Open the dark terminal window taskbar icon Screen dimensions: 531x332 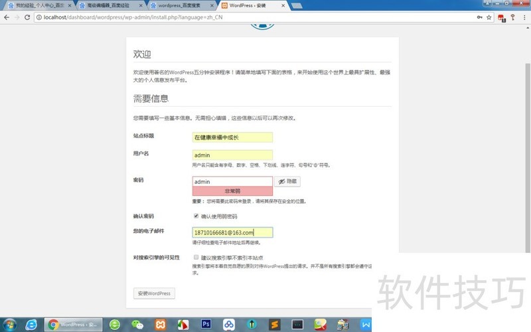click(297, 325)
